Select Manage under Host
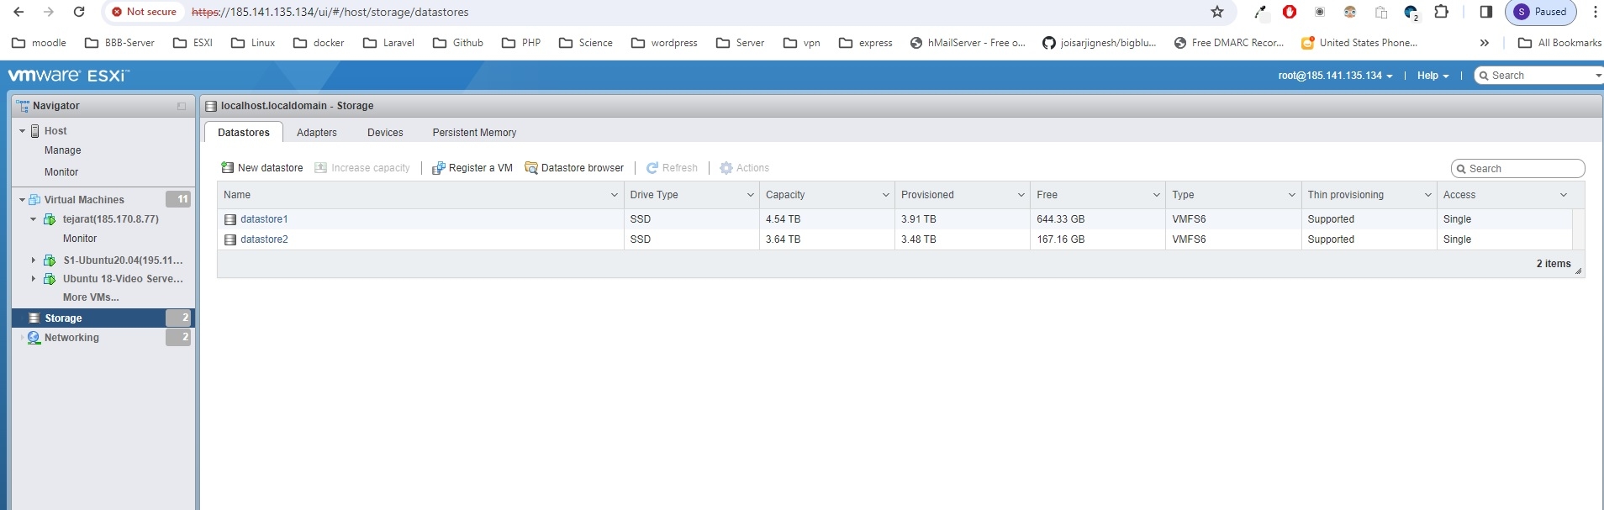1604x510 pixels. [63, 150]
